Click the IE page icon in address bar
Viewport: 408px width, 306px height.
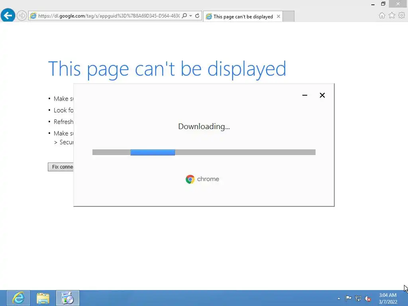tap(33, 16)
